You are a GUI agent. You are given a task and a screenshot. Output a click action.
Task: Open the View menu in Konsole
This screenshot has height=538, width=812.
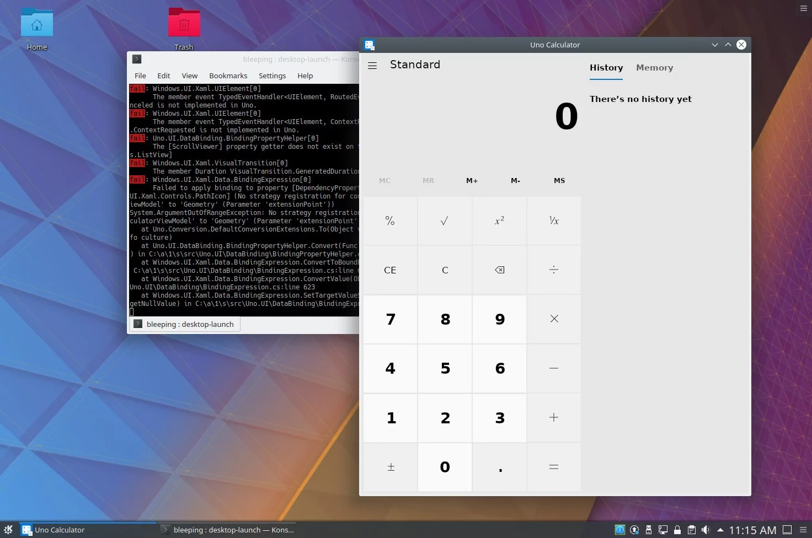click(189, 76)
